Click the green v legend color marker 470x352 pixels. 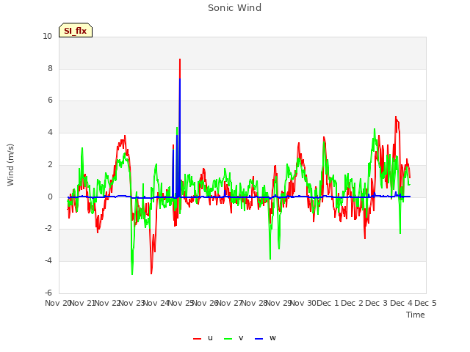tap(228, 339)
